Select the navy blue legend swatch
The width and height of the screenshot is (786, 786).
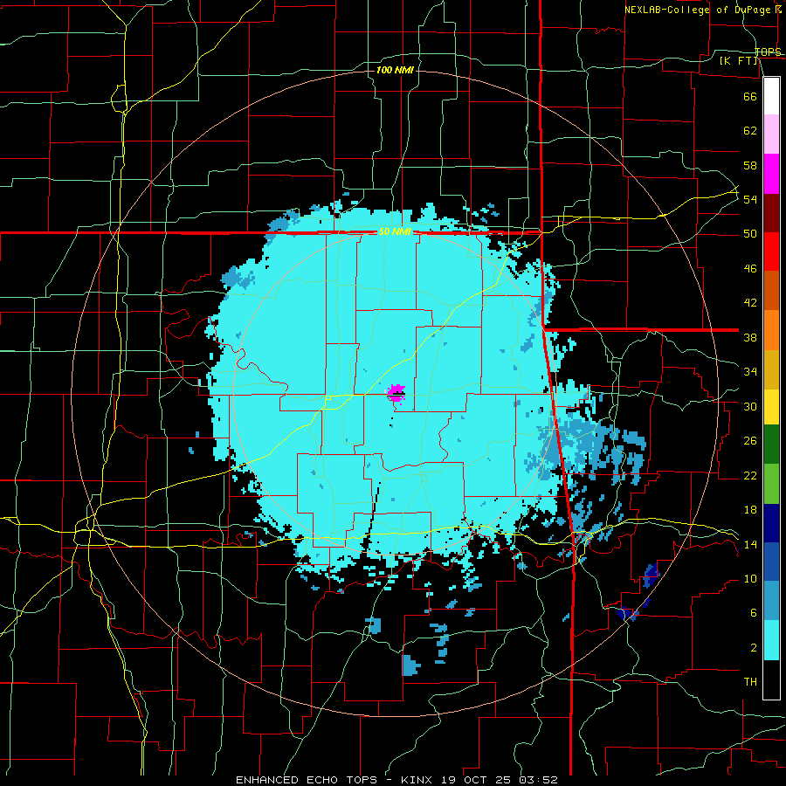click(x=771, y=523)
